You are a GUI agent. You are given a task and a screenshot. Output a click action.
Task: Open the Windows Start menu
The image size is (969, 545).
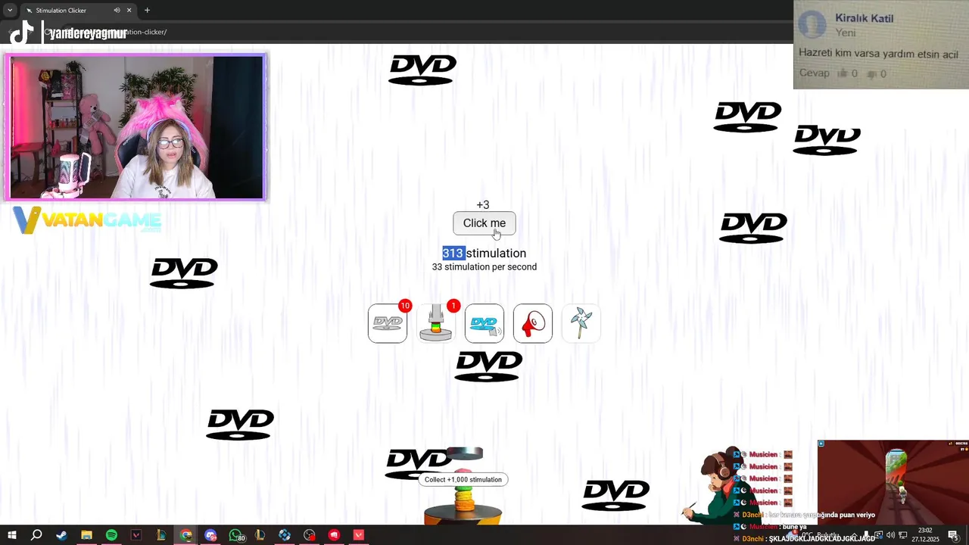(11, 536)
